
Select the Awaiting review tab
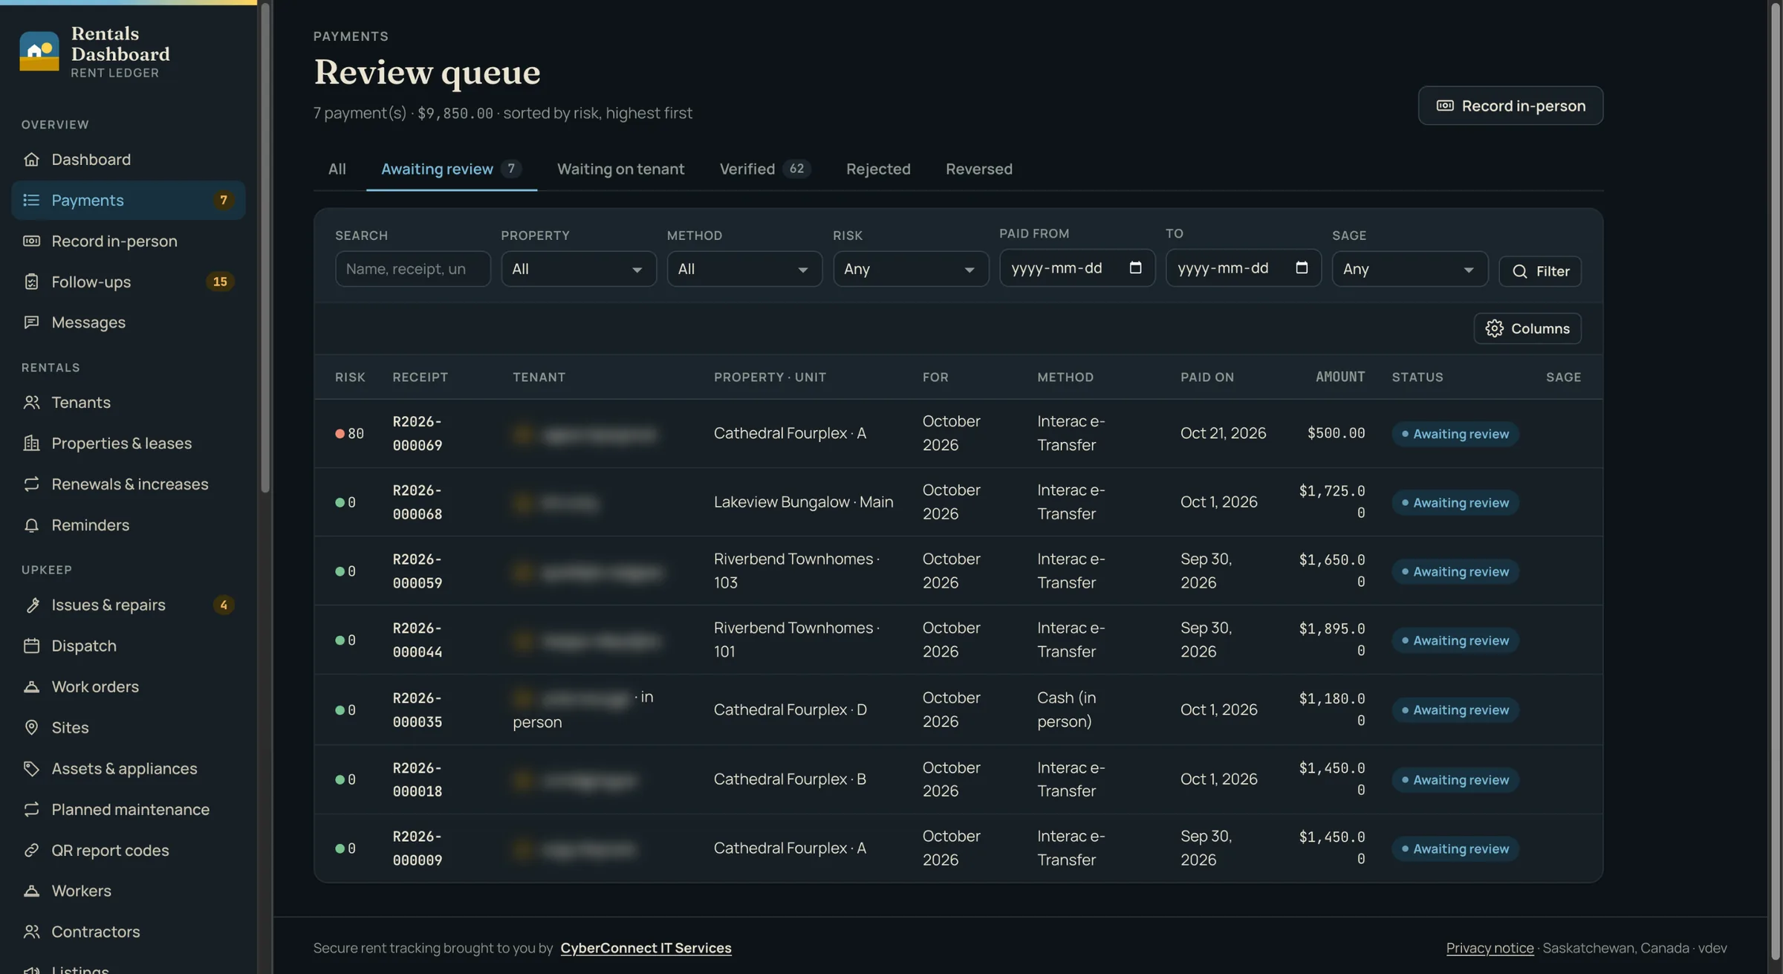[451, 169]
